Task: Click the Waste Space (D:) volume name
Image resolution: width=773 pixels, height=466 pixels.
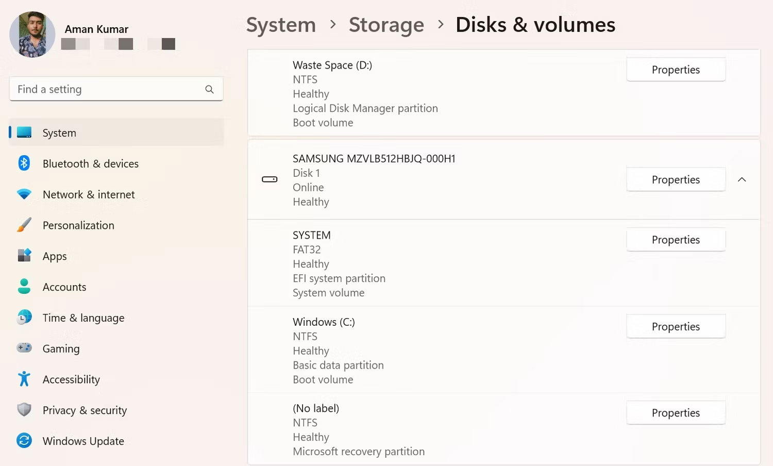Action: [332, 65]
